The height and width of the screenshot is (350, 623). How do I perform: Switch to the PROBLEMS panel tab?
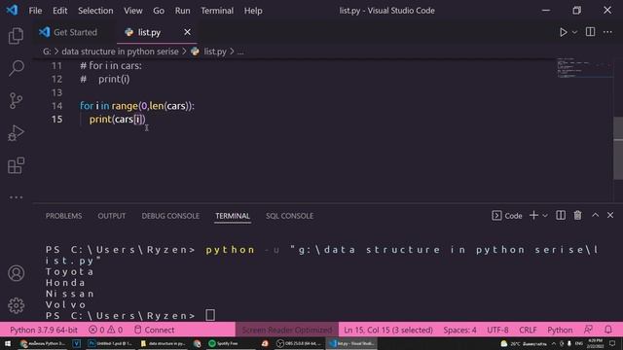pyautogui.click(x=63, y=216)
